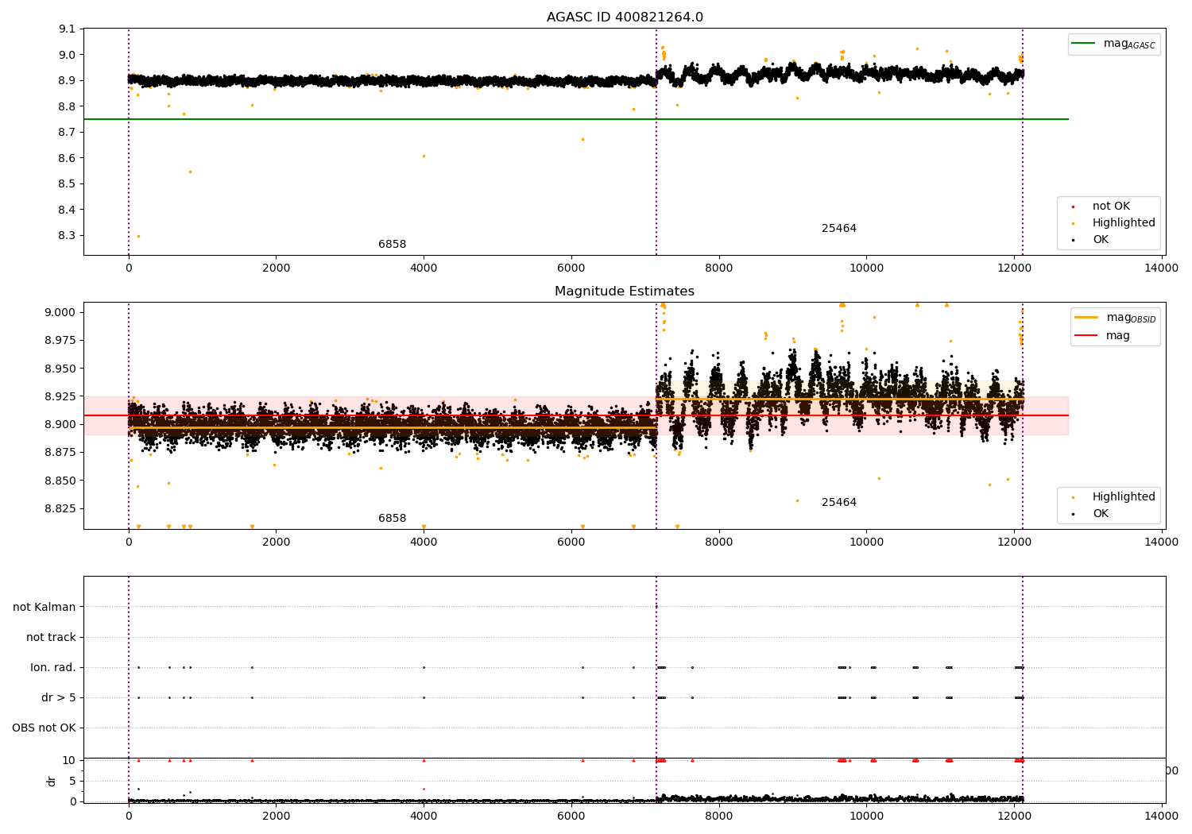Click the 'not Kalman' axis label

45,607
